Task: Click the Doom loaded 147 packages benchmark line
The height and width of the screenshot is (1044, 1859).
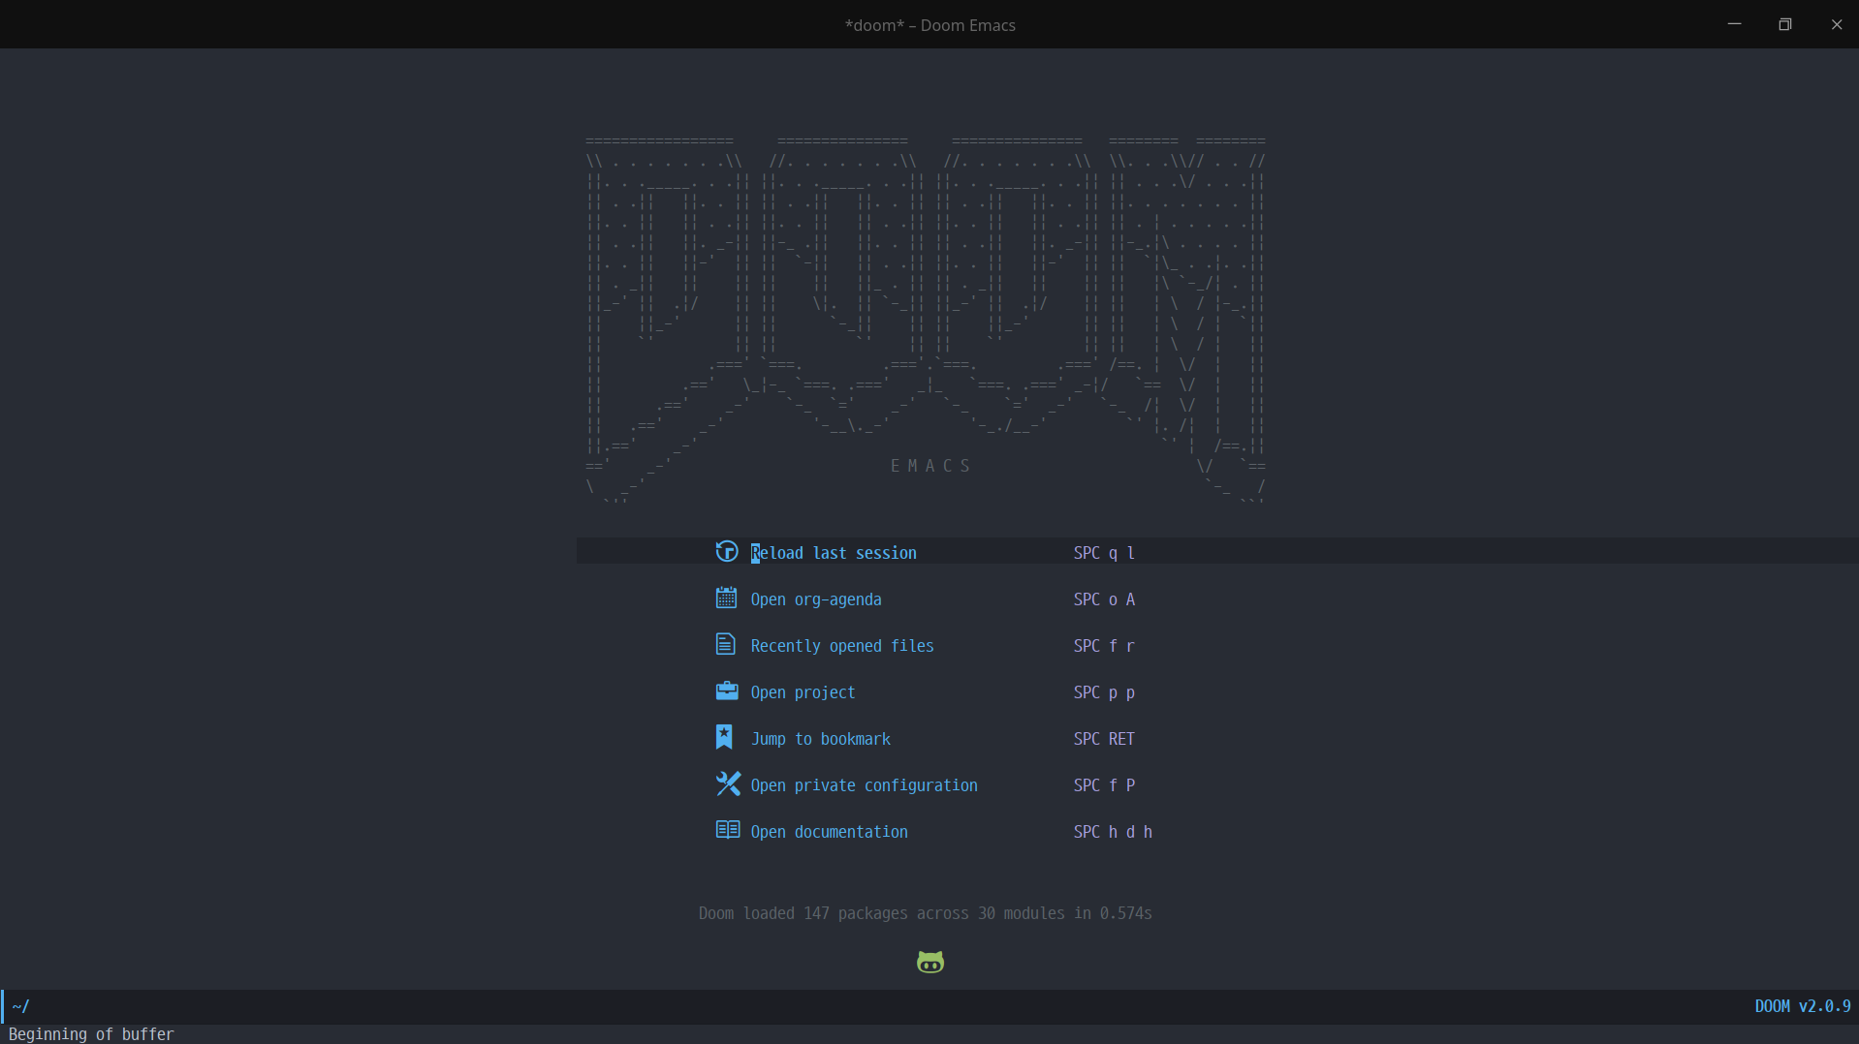Action: click(x=925, y=913)
